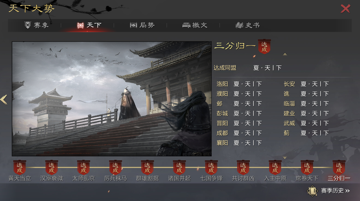This screenshot has width=360, height=201.
Task: Switch to the 史书 tab
Action: pos(248,25)
